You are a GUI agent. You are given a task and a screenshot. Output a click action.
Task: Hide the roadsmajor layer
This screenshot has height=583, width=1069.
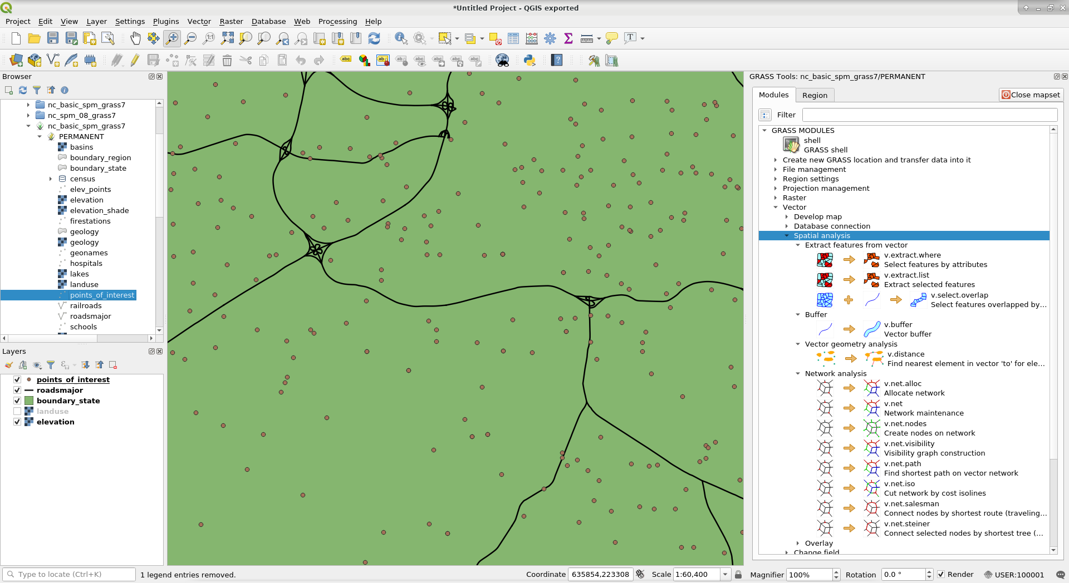17,391
